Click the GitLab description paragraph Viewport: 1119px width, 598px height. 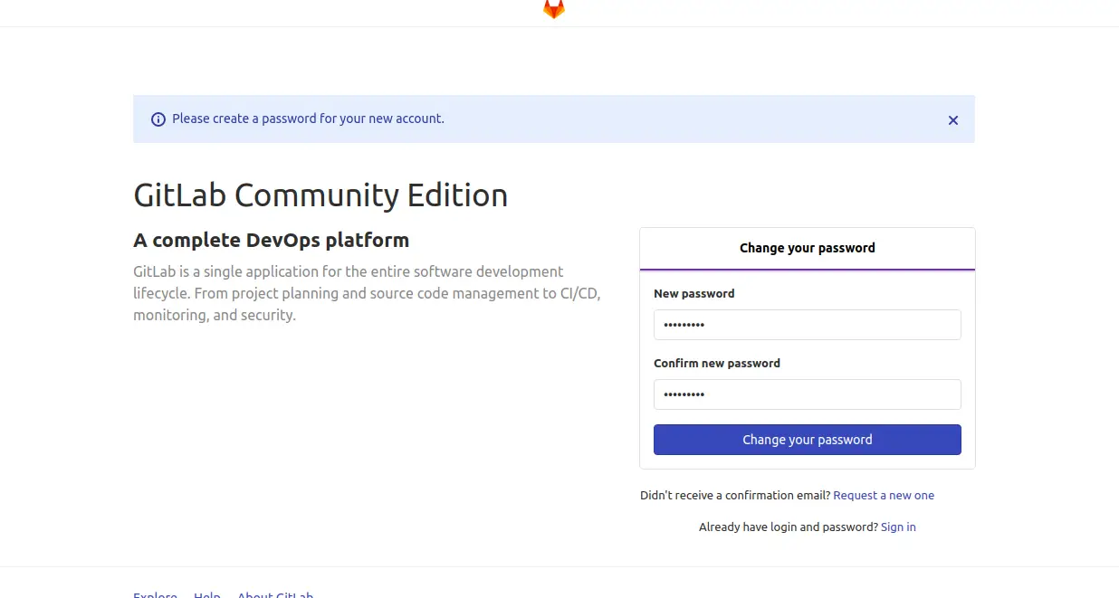366,293
